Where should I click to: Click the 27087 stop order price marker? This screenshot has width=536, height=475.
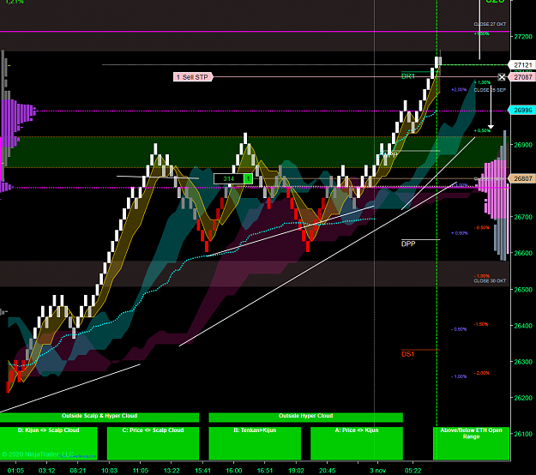click(522, 77)
